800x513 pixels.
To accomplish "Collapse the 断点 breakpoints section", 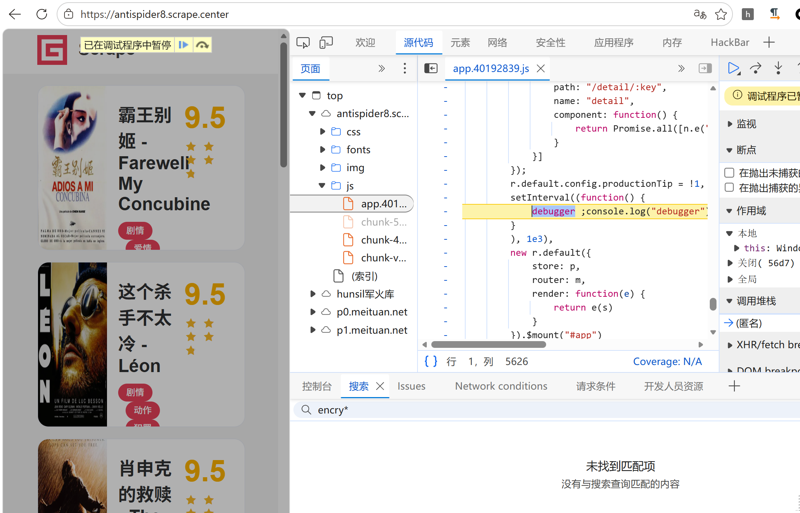I will 730,150.
